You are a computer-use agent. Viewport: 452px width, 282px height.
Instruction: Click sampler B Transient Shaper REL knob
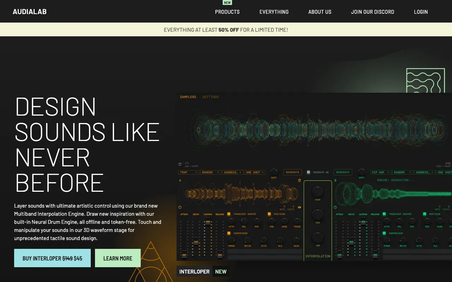coord(399,221)
